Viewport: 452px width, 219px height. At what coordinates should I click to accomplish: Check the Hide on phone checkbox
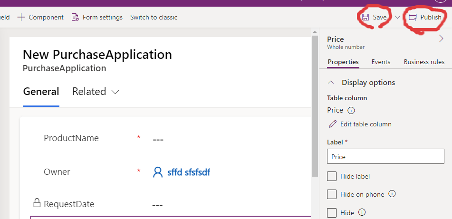pyautogui.click(x=332, y=194)
